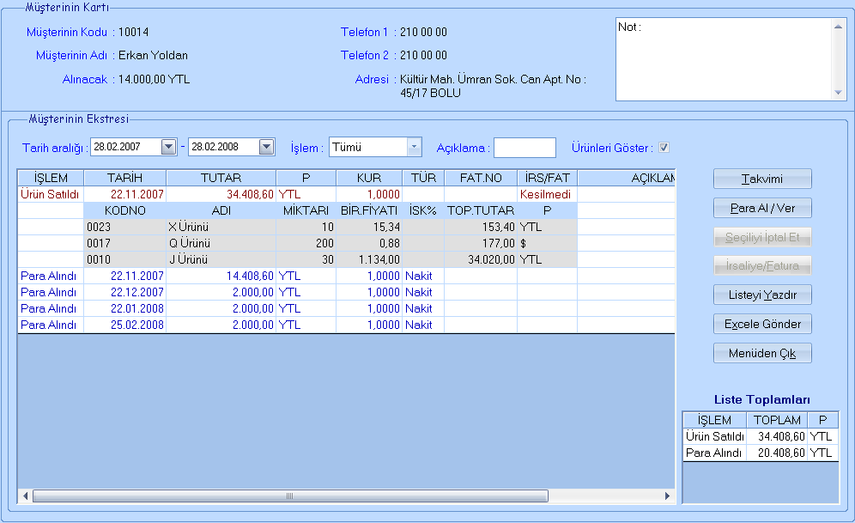
Task: Click the FAT.NO column header
Action: tap(481, 178)
